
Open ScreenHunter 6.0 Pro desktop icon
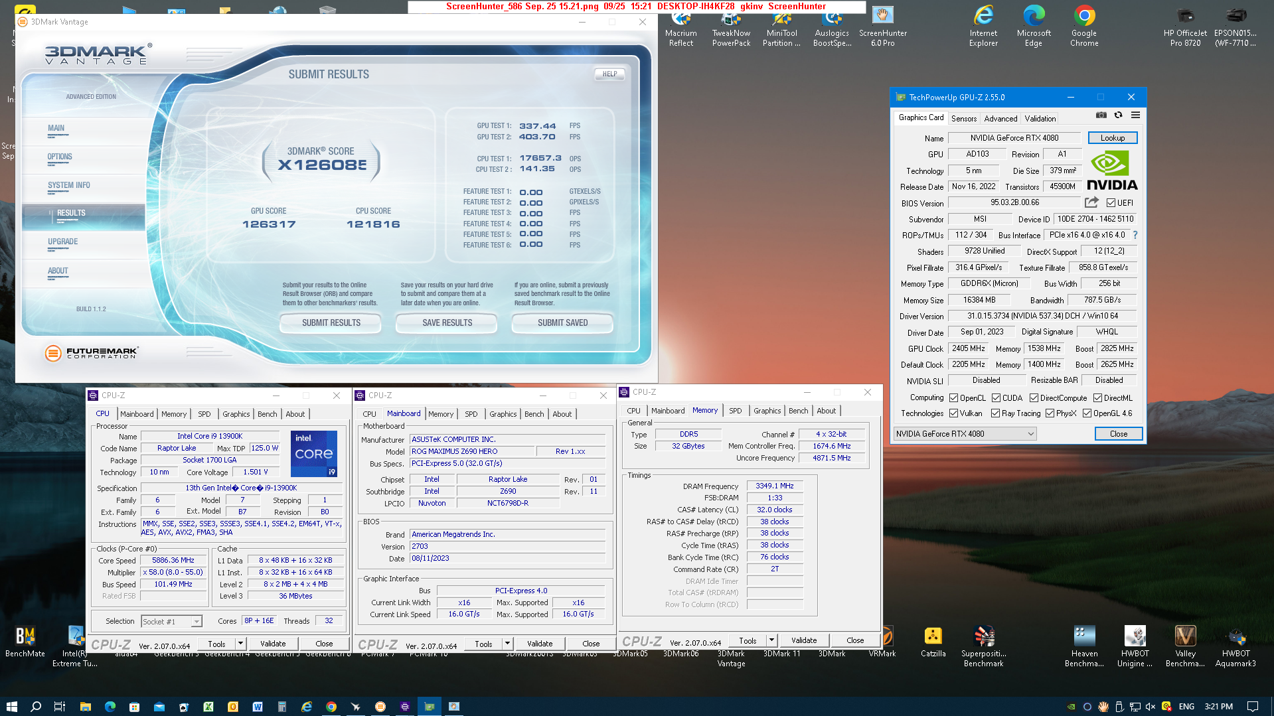[882, 27]
